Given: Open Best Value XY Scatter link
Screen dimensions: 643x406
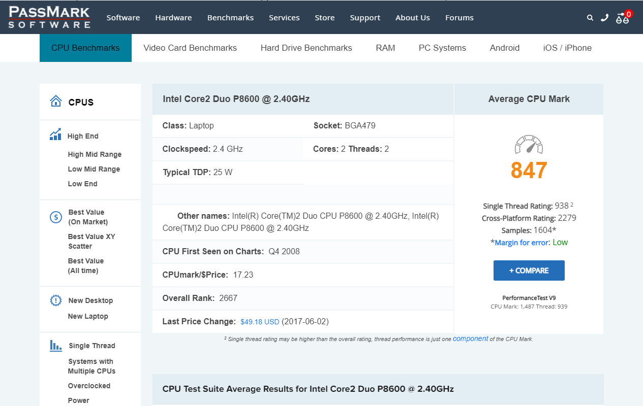Looking at the screenshot, I should [x=91, y=241].
